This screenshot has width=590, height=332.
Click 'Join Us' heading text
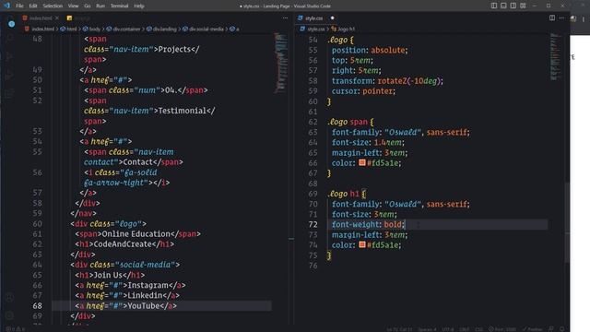pos(108,275)
